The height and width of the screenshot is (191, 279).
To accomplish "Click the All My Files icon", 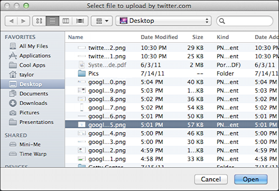I will (x=13, y=46).
